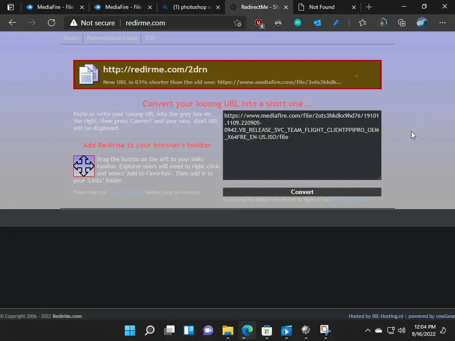
Task: Open Microsoft Edge from the taskbar
Action: click(247, 330)
